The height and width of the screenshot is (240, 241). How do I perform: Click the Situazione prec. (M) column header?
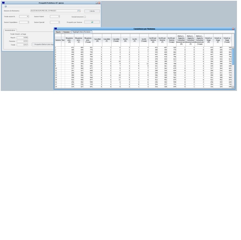[69, 40]
